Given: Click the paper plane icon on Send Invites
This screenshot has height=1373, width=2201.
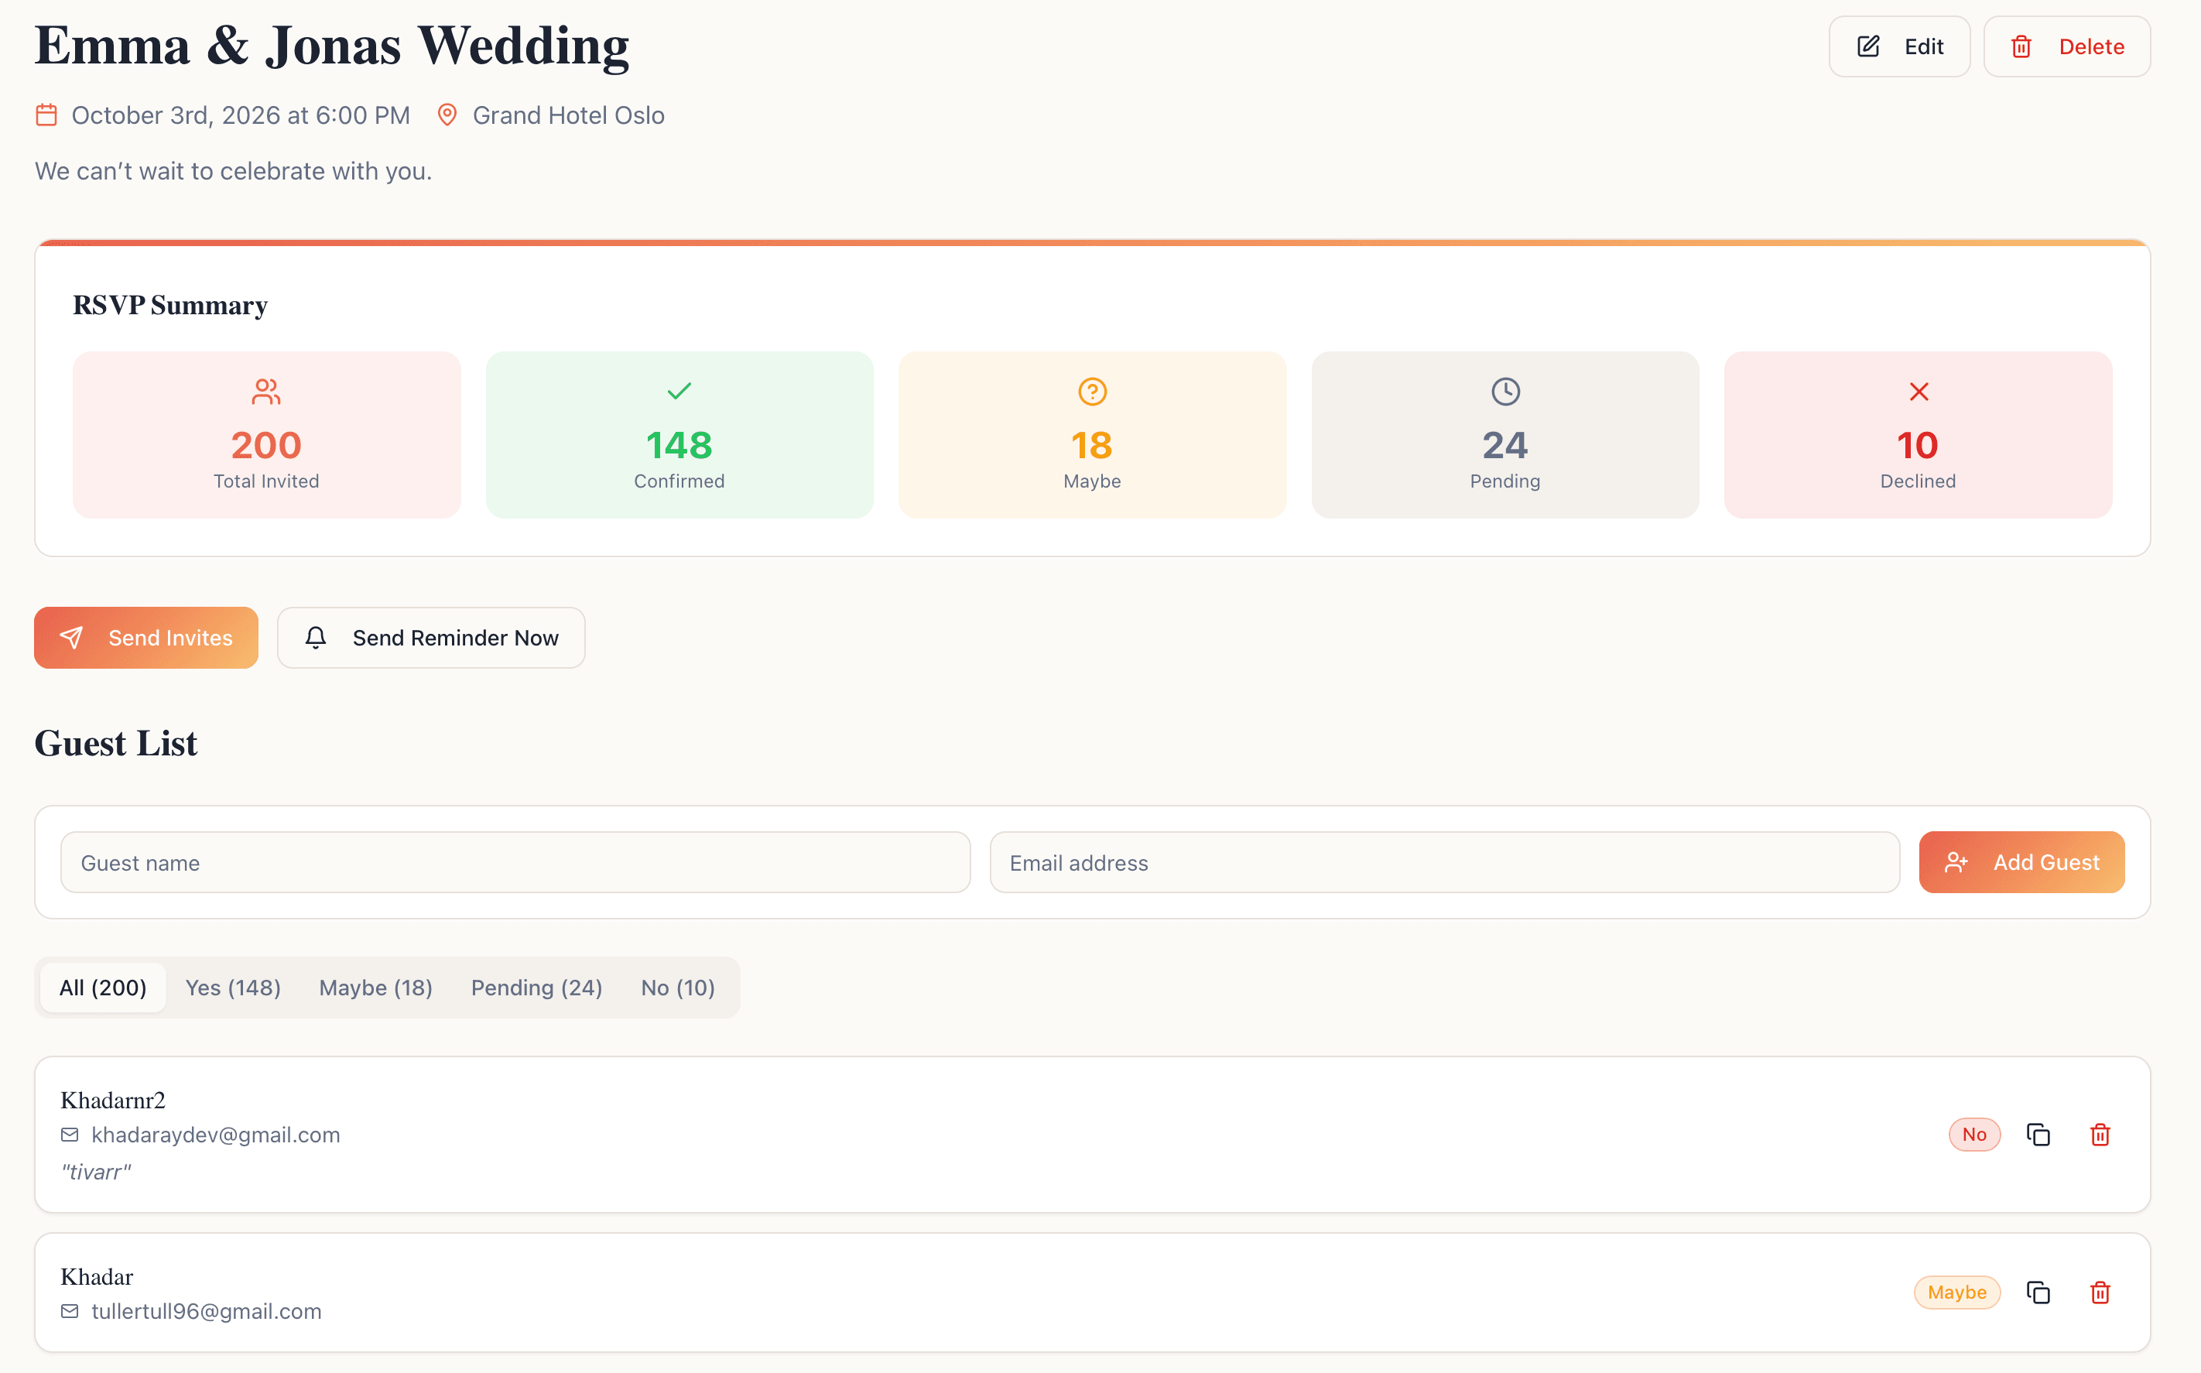Looking at the screenshot, I should (73, 638).
